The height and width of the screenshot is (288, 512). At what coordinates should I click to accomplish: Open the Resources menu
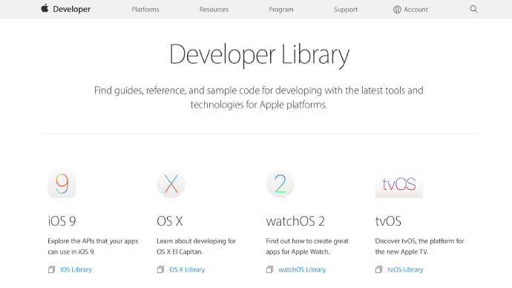coord(214,10)
